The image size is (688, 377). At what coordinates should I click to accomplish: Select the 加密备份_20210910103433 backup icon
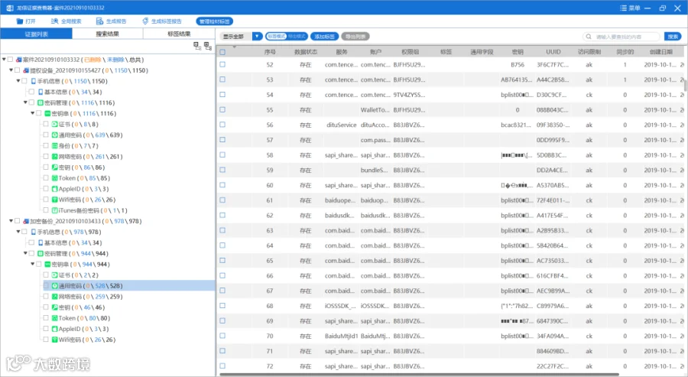tap(26, 221)
